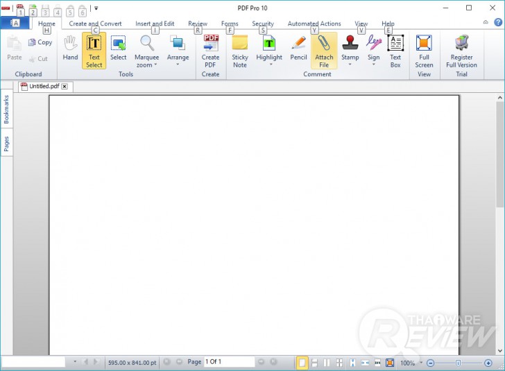Toggle two-page continuous grid layout
Screen dimensions: 505x371
(339, 363)
